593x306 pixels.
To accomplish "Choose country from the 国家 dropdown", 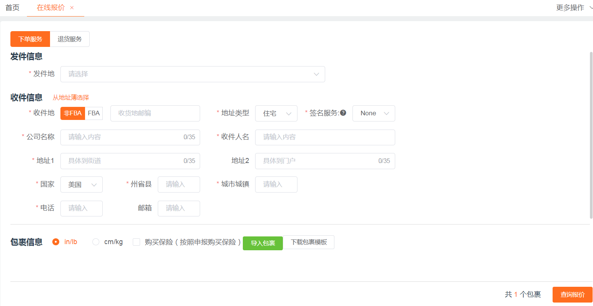I will coord(81,185).
